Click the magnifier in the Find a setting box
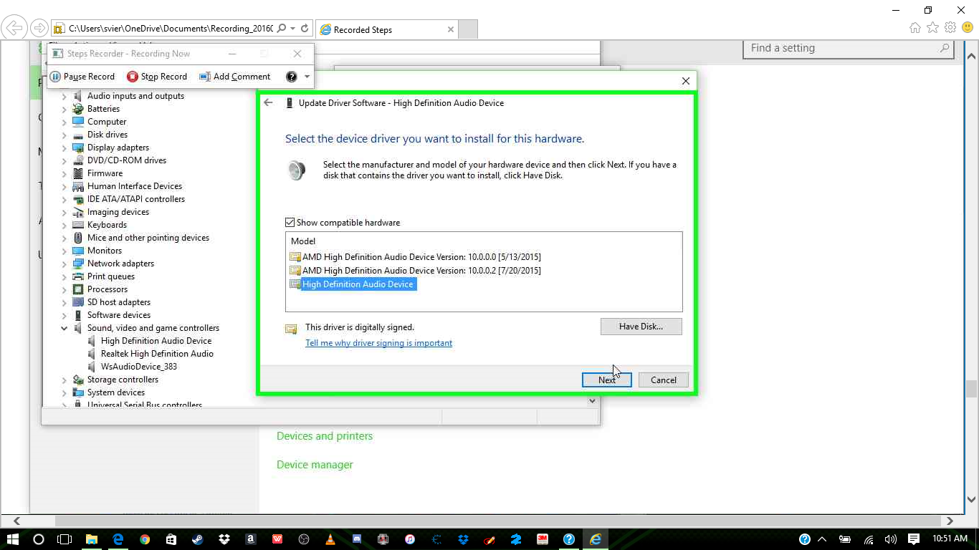979x550 pixels. pos(945,48)
